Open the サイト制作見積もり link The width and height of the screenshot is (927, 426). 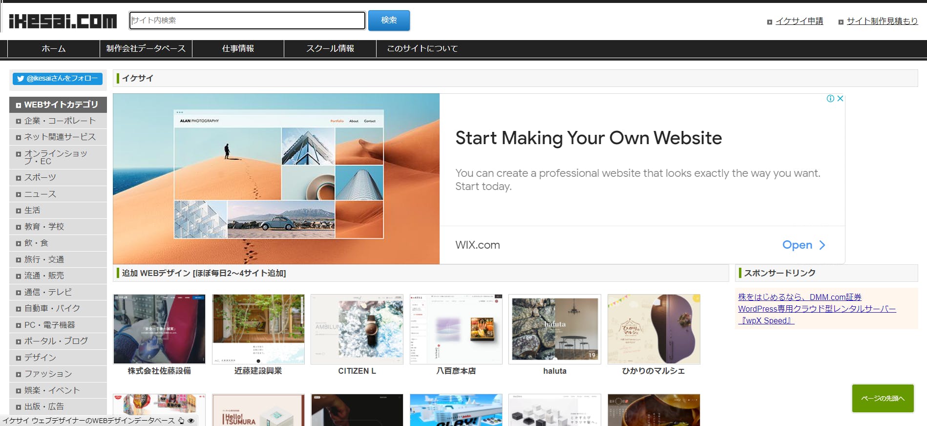pos(882,21)
